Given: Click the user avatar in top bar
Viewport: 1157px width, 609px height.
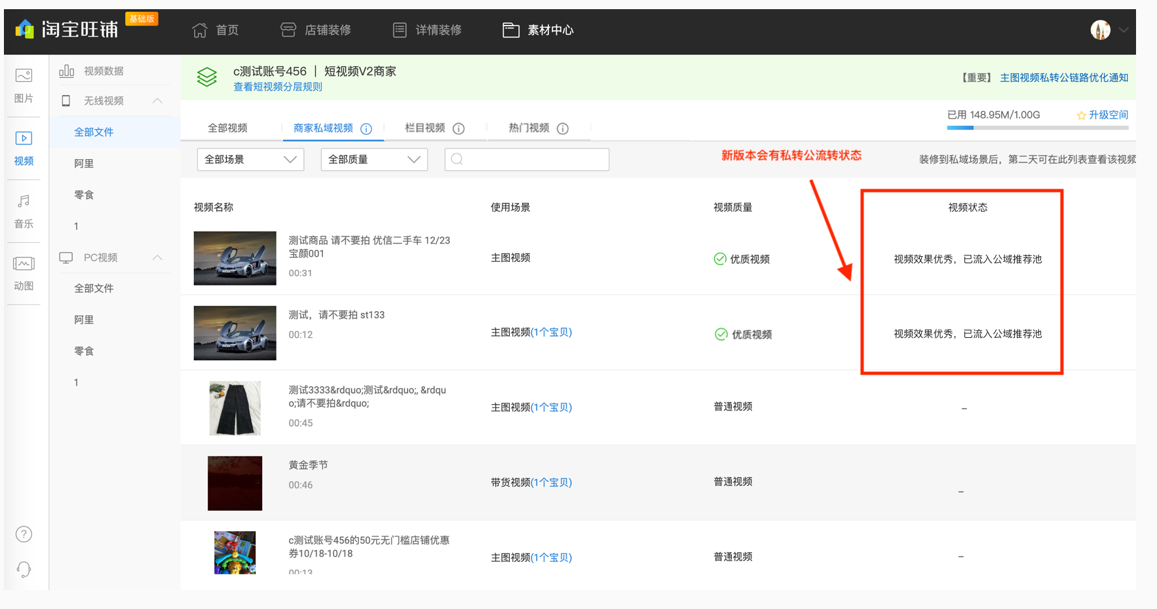Looking at the screenshot, I should point(1101,30).
